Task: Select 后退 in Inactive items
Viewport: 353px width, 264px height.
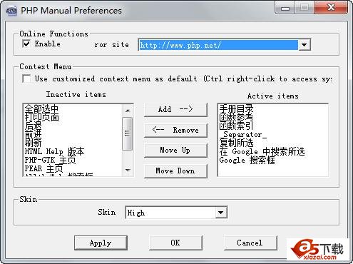Action: (34, 126)
